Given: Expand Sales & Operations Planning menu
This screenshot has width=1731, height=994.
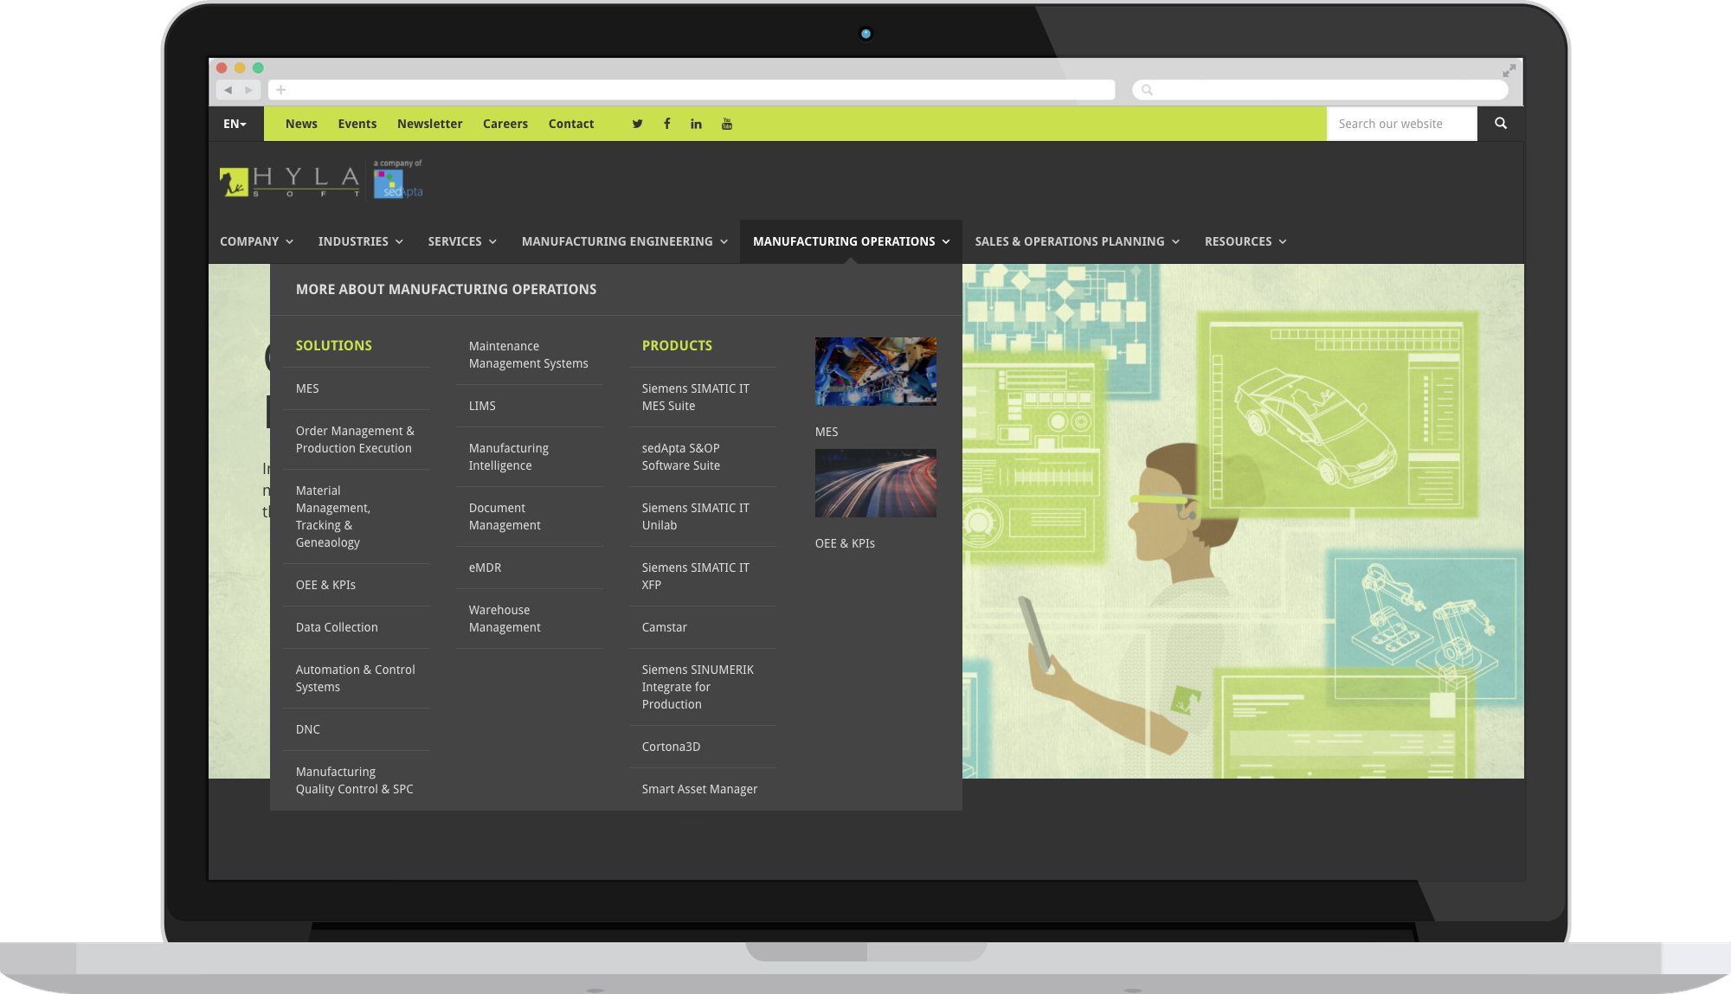Looking at the screenshot, I should (x=1077, y=241).
